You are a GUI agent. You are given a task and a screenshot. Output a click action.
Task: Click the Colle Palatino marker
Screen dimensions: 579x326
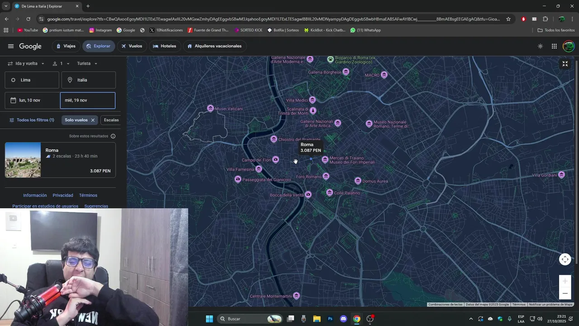(x=330, y=193)
